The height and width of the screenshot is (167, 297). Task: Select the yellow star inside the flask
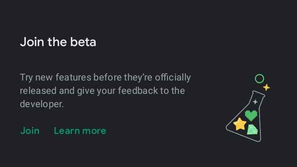coord(240,124)
